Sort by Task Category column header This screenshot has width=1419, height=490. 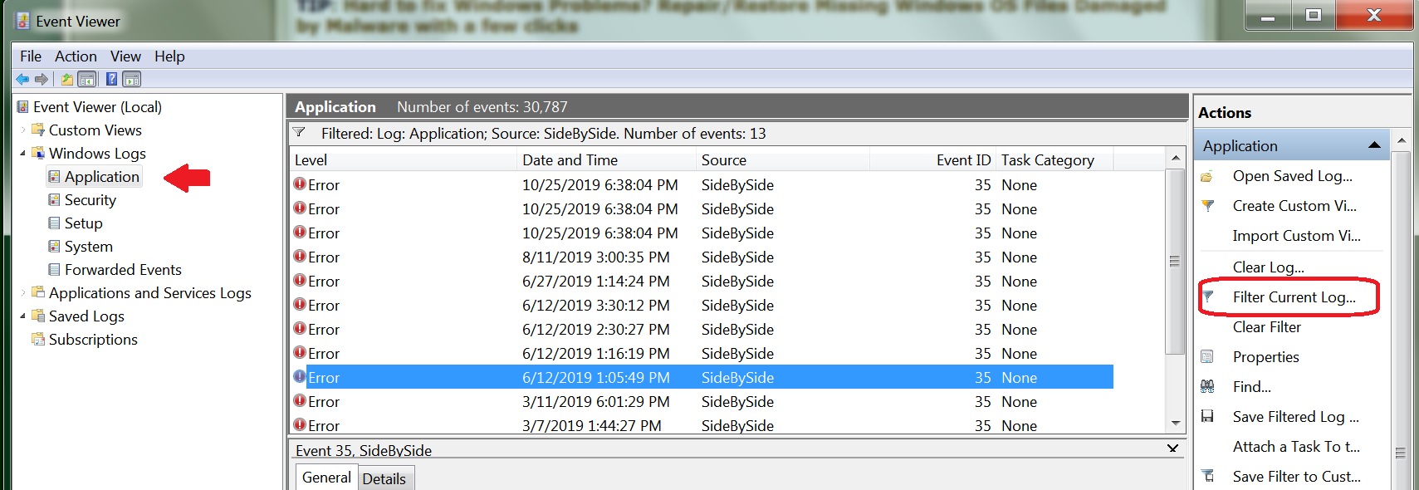pyautogui.click(x=1054, y=160)
